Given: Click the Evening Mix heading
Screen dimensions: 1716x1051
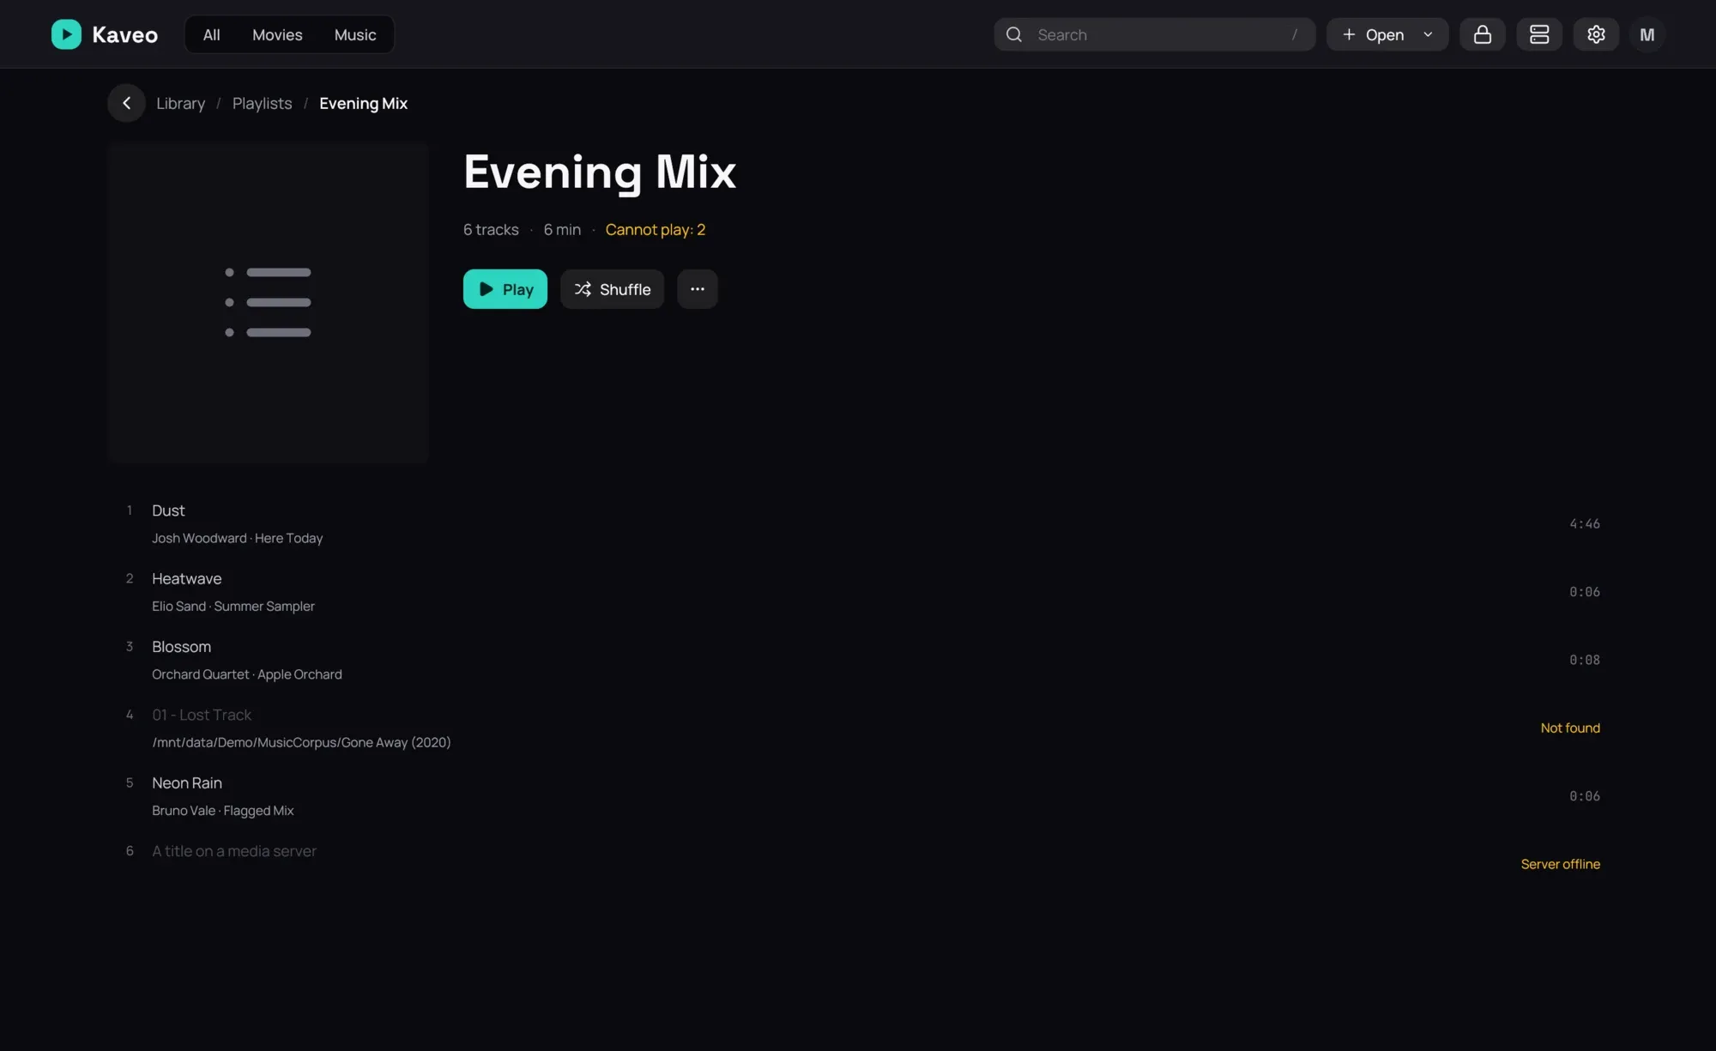Looking at the screenshot, I should [x=599, y=172].
